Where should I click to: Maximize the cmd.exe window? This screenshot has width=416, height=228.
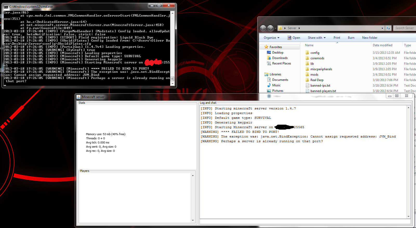[159, 5]
